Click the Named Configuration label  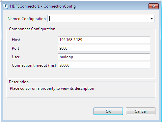[x=27, y=19]
